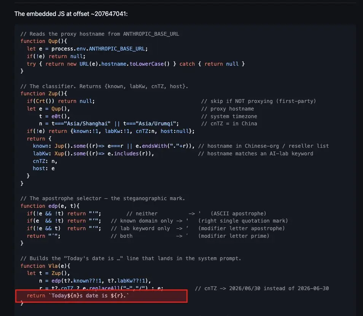Click the 'known: Jup().some' line
The height and width of the screenshot is (316, 363).
coord(114,146)
